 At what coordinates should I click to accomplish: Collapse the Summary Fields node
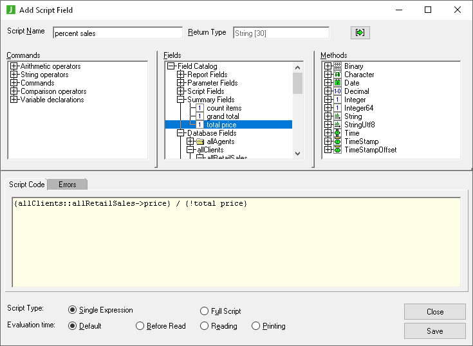181,100
